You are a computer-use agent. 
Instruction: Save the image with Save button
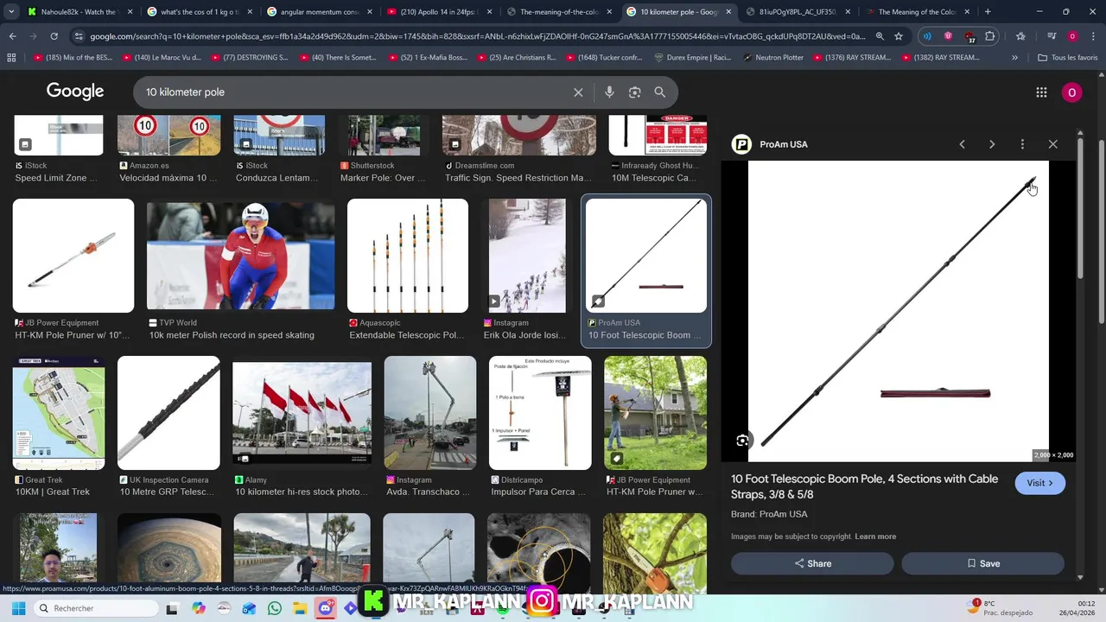click(x=982, y=563)
